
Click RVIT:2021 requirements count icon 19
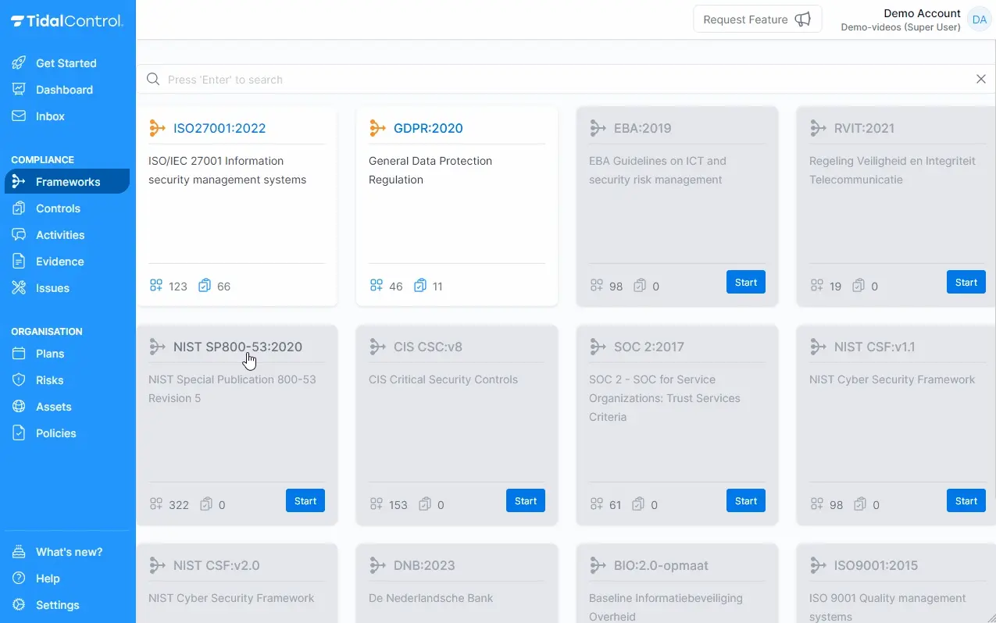(x=816, y=286)
